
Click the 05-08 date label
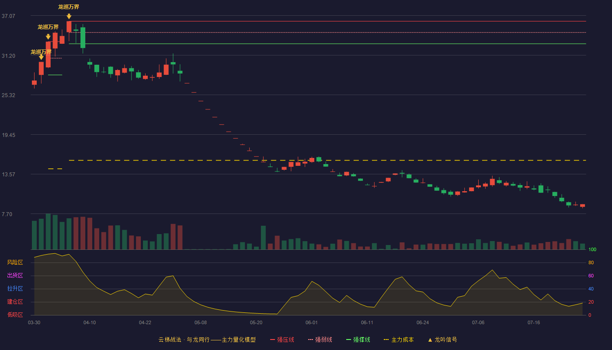point(201,322)
